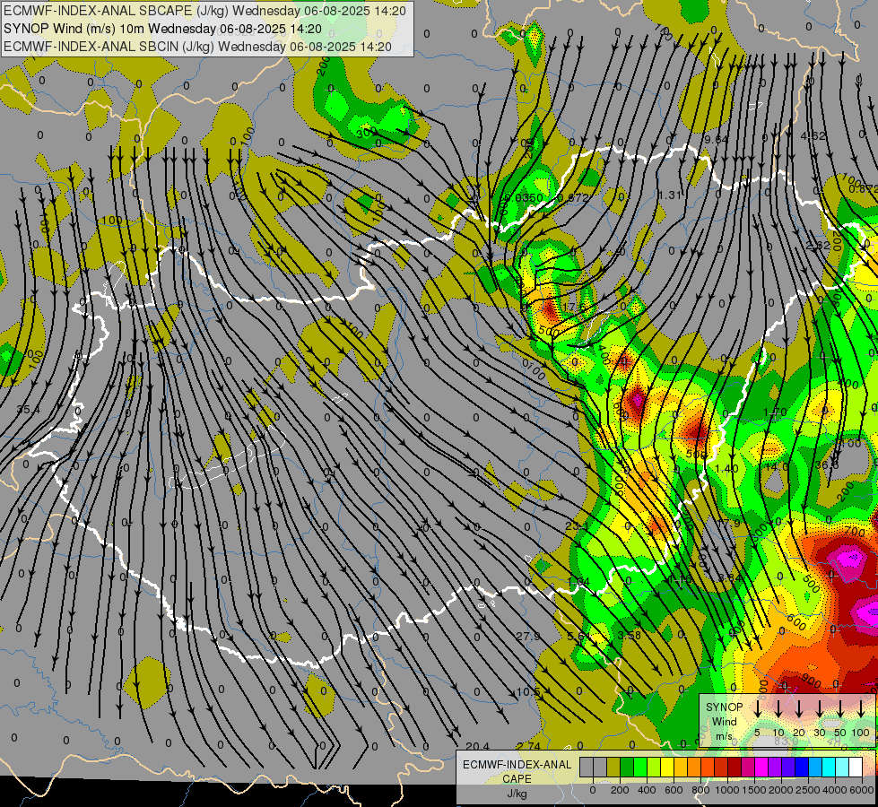Click the 20.4 value on the map
Screen dimensions: 878x807
[x=478, y=746]
